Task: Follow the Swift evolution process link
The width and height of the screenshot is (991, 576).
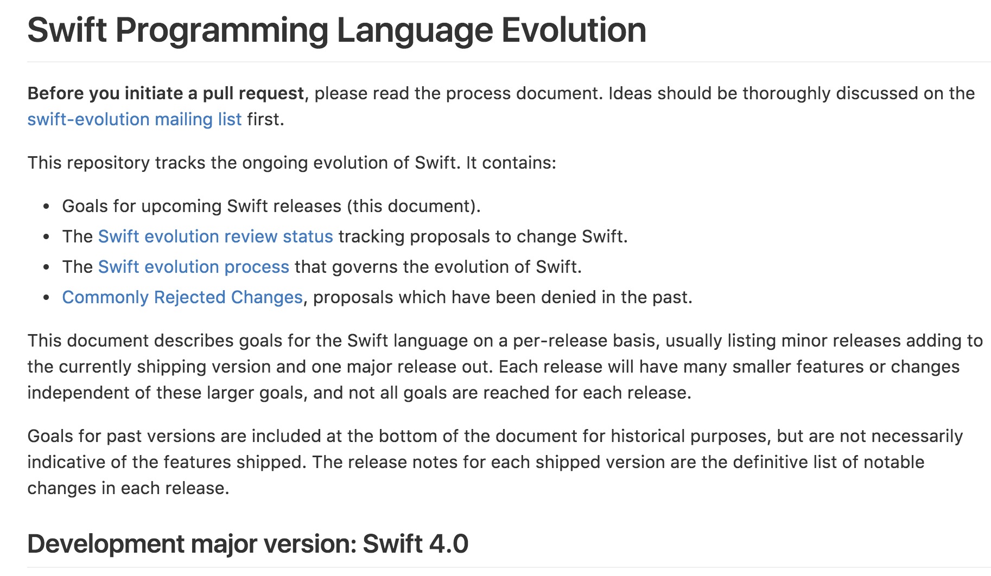Action: 193,267
